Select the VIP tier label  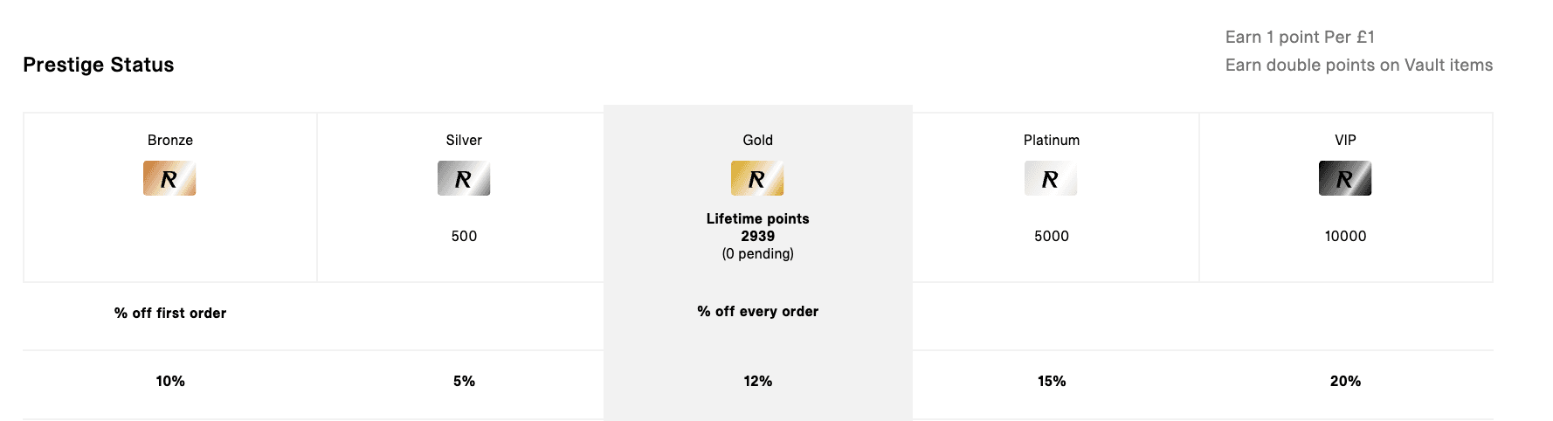[x=1345, y=140]
